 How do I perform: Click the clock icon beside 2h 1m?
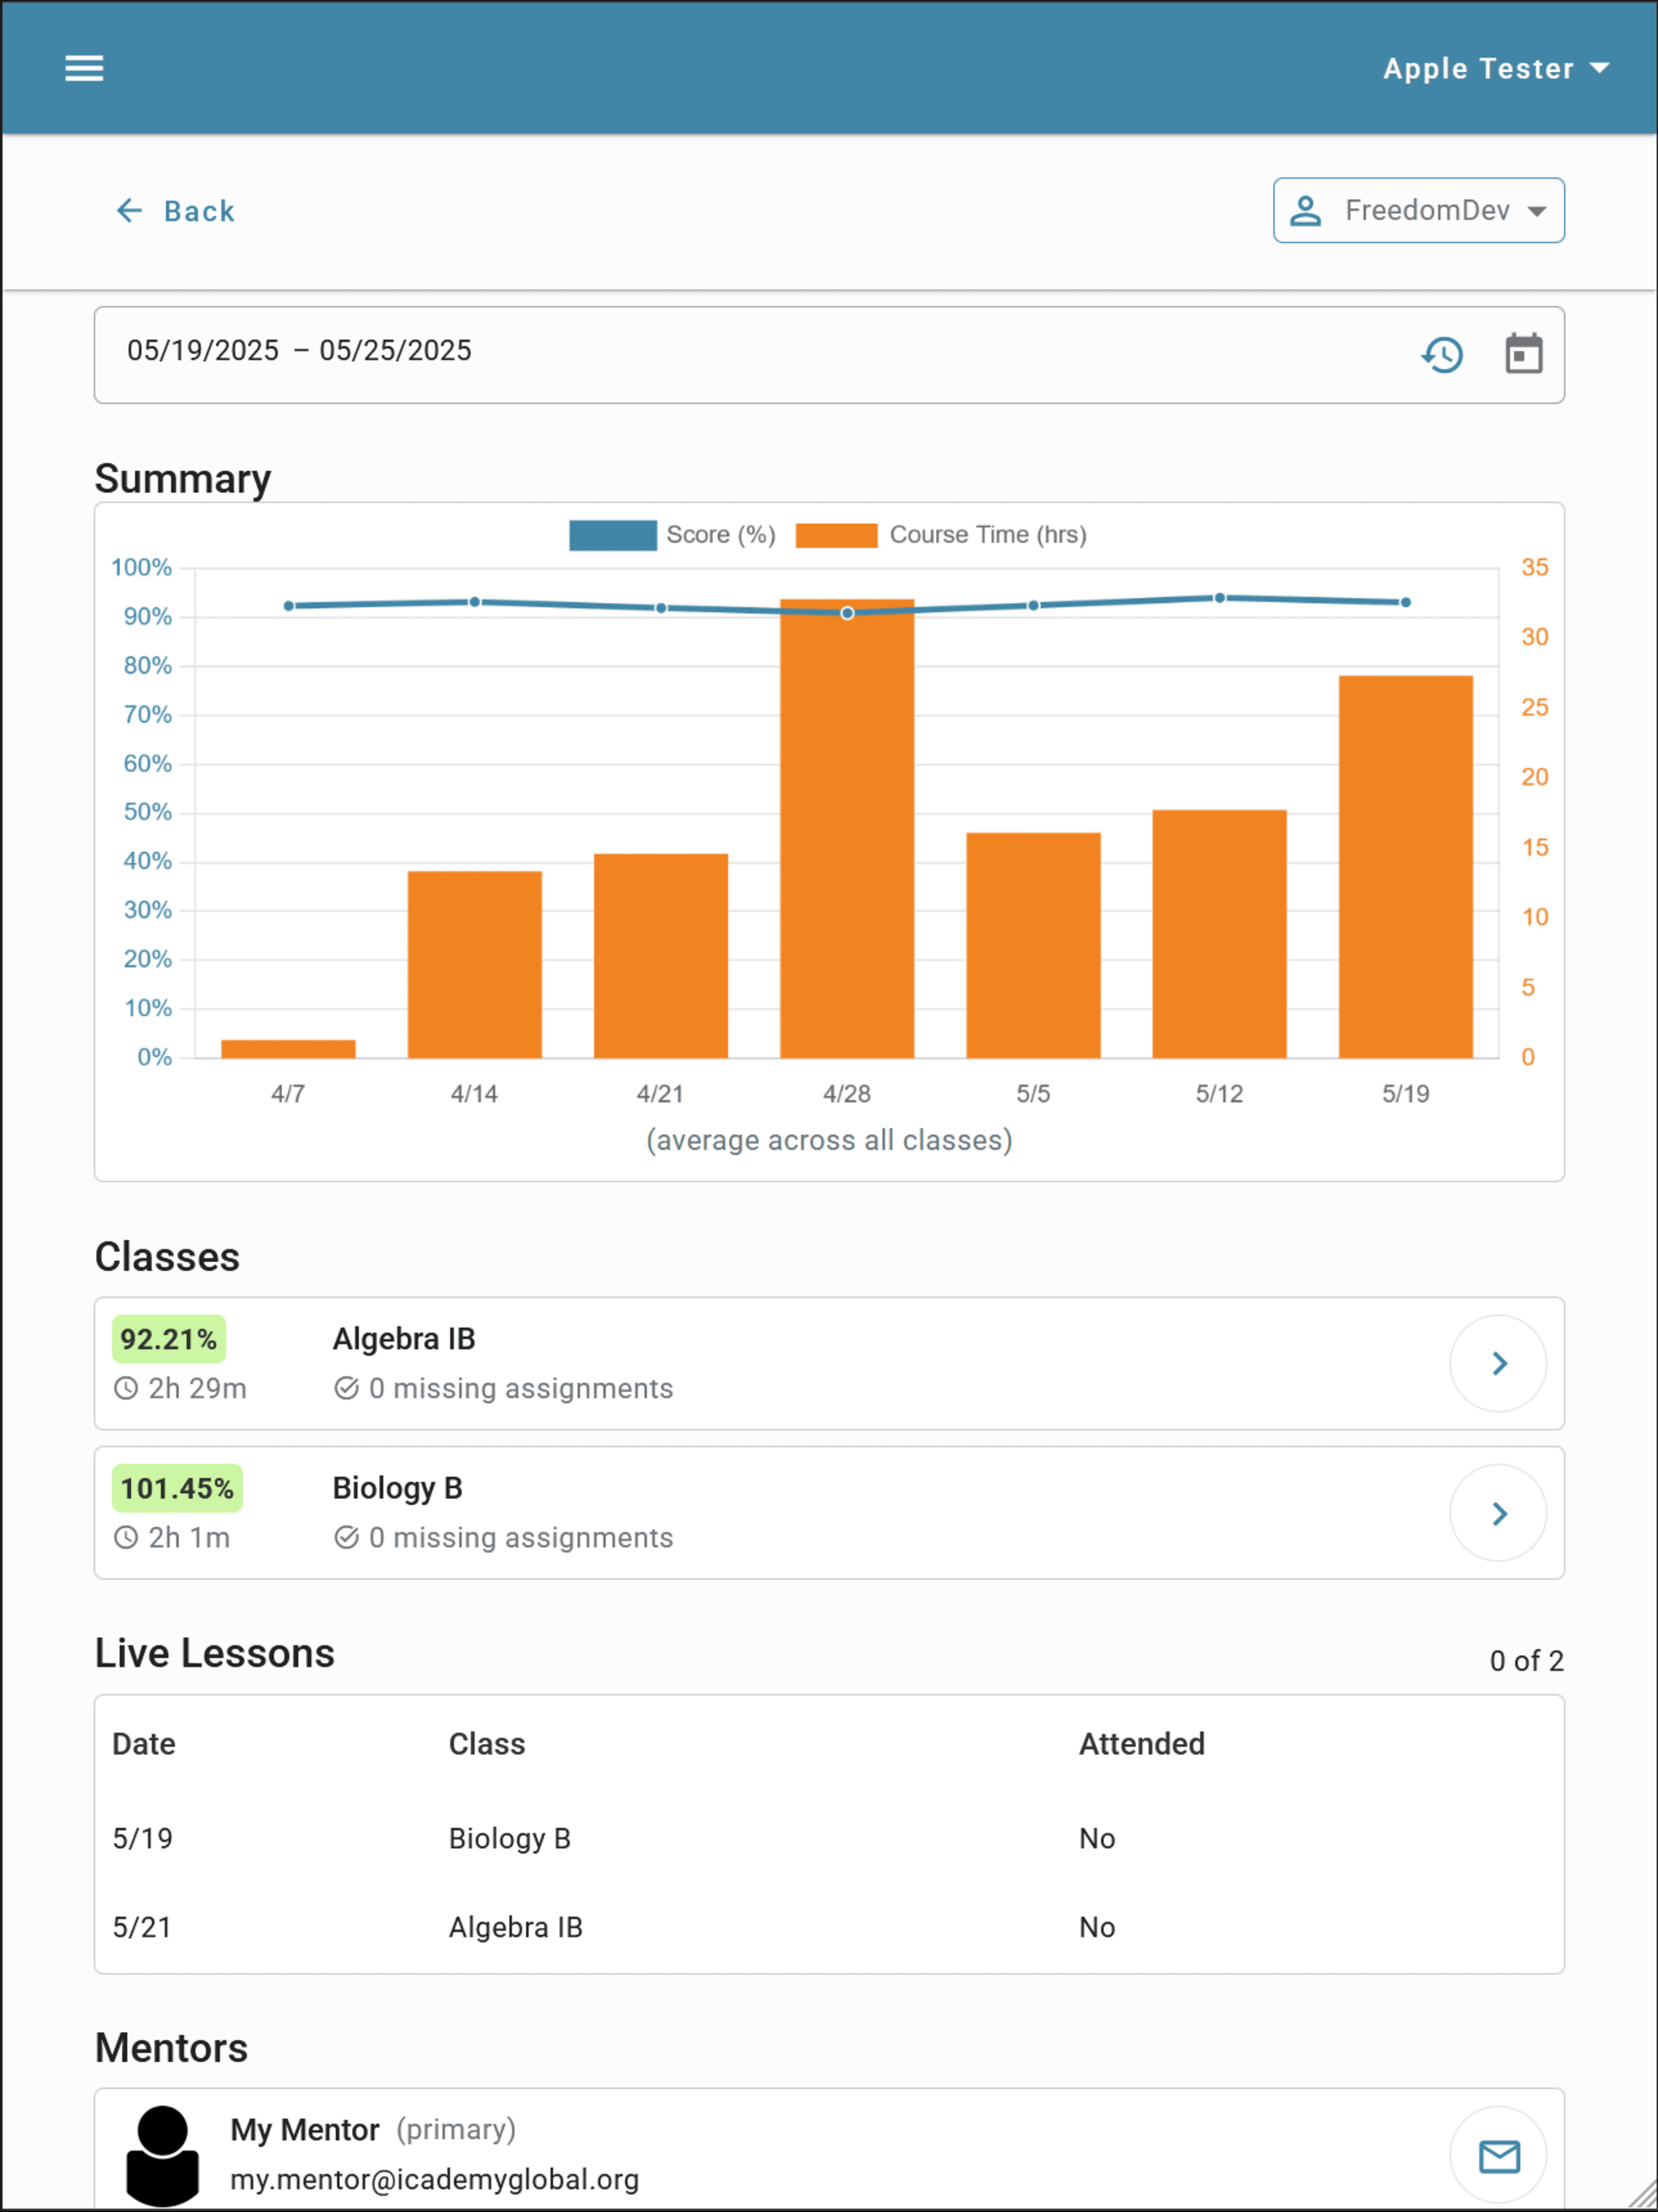tap(125, 1538)
